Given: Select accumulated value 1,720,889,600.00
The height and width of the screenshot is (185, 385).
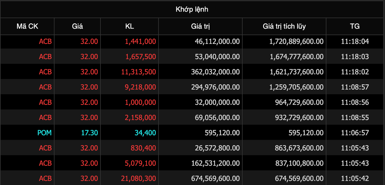Looking at the screenshot, I should [x=296, y=41].
